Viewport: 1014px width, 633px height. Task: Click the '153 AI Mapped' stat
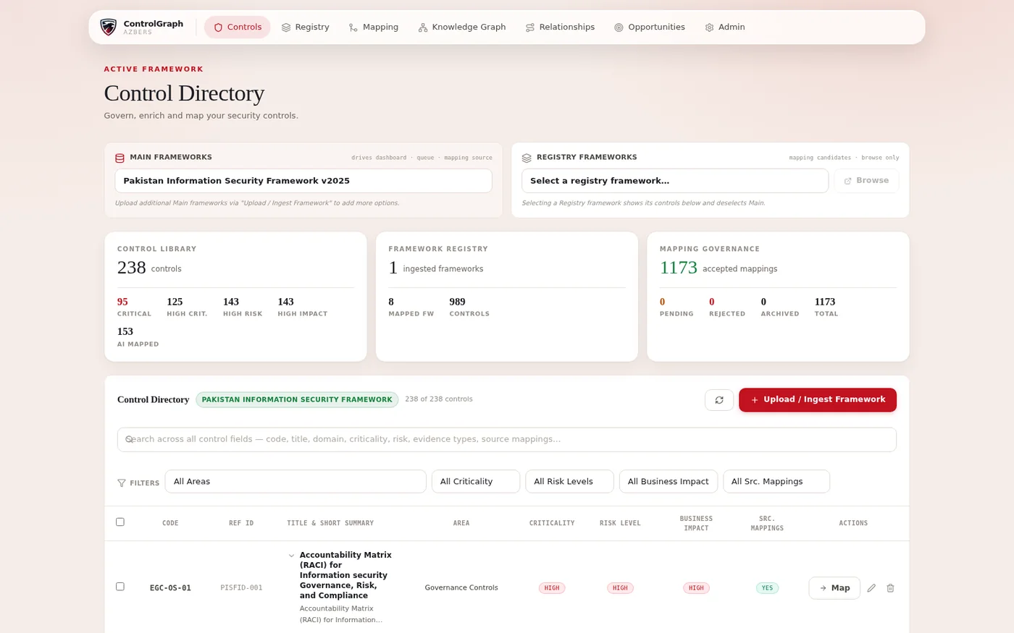click(x=138, y=337)
